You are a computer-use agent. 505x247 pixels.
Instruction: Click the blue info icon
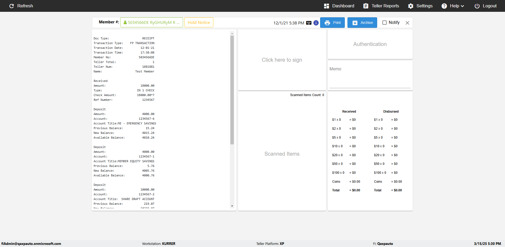(x=316, y=23)
